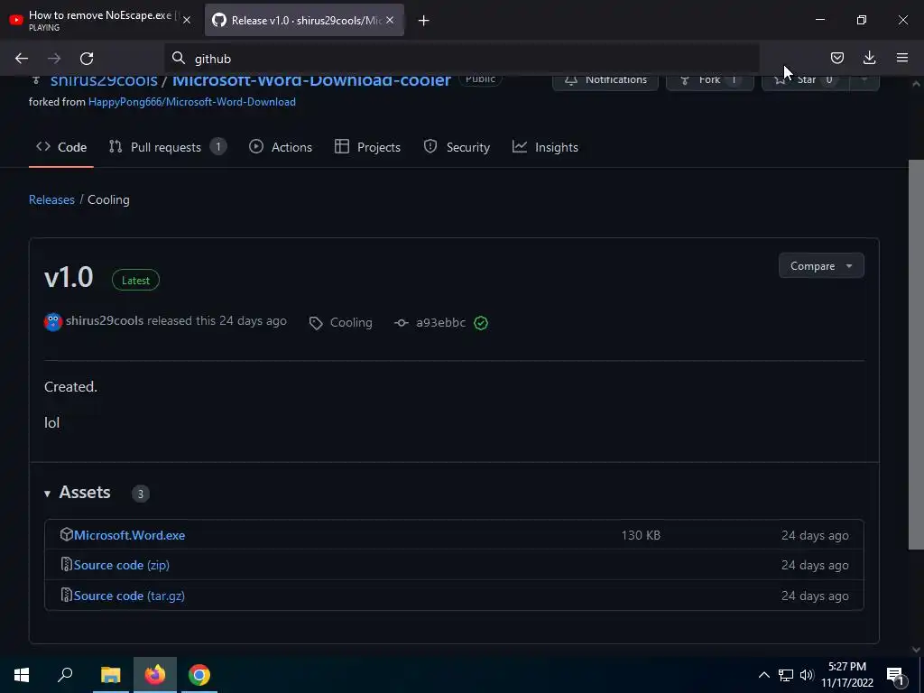Open the Actions tab
Viewport: 924px width, 693px height.
[281, 147]
